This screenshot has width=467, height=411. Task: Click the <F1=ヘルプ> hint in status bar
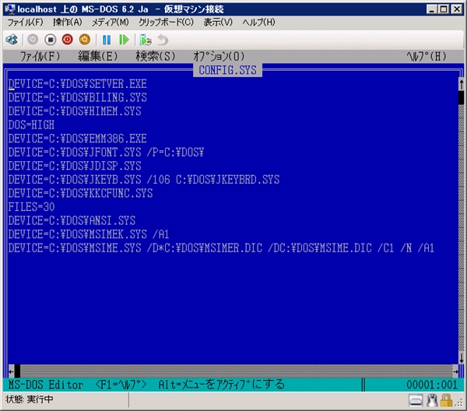[x=121, y=385]
